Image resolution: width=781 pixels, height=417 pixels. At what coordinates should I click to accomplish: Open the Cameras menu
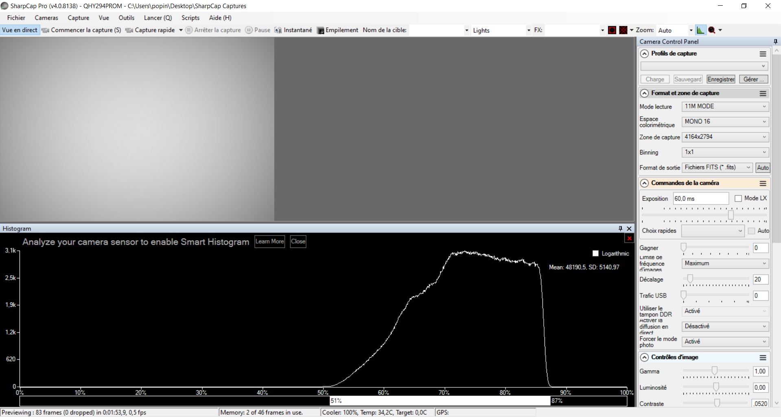click(x=46, y=18)
